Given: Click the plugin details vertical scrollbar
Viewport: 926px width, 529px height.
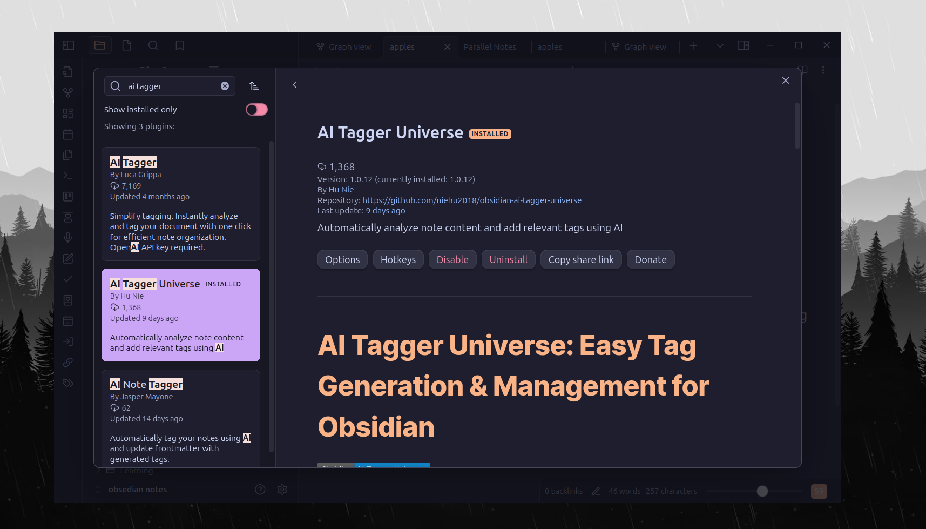Looking at the screenshot, I should coord(797,126).
